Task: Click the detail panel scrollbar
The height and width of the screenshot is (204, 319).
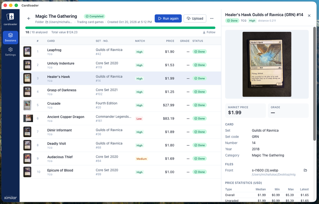Action: [315, 83]
